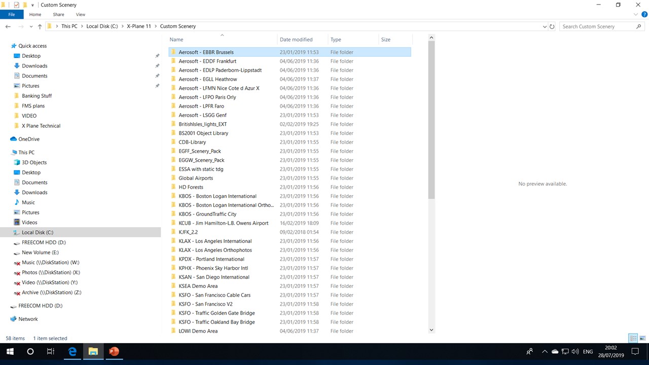The height and width of the screenshot is (365, 649).
Task: Go to X-Plane 11 in the address bar
Action: point(139,26)
